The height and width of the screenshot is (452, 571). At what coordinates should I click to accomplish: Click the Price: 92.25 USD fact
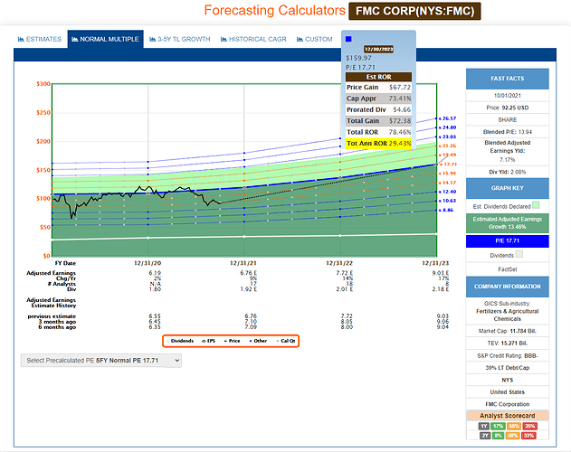pyautogui.click(x=508, y=108)
